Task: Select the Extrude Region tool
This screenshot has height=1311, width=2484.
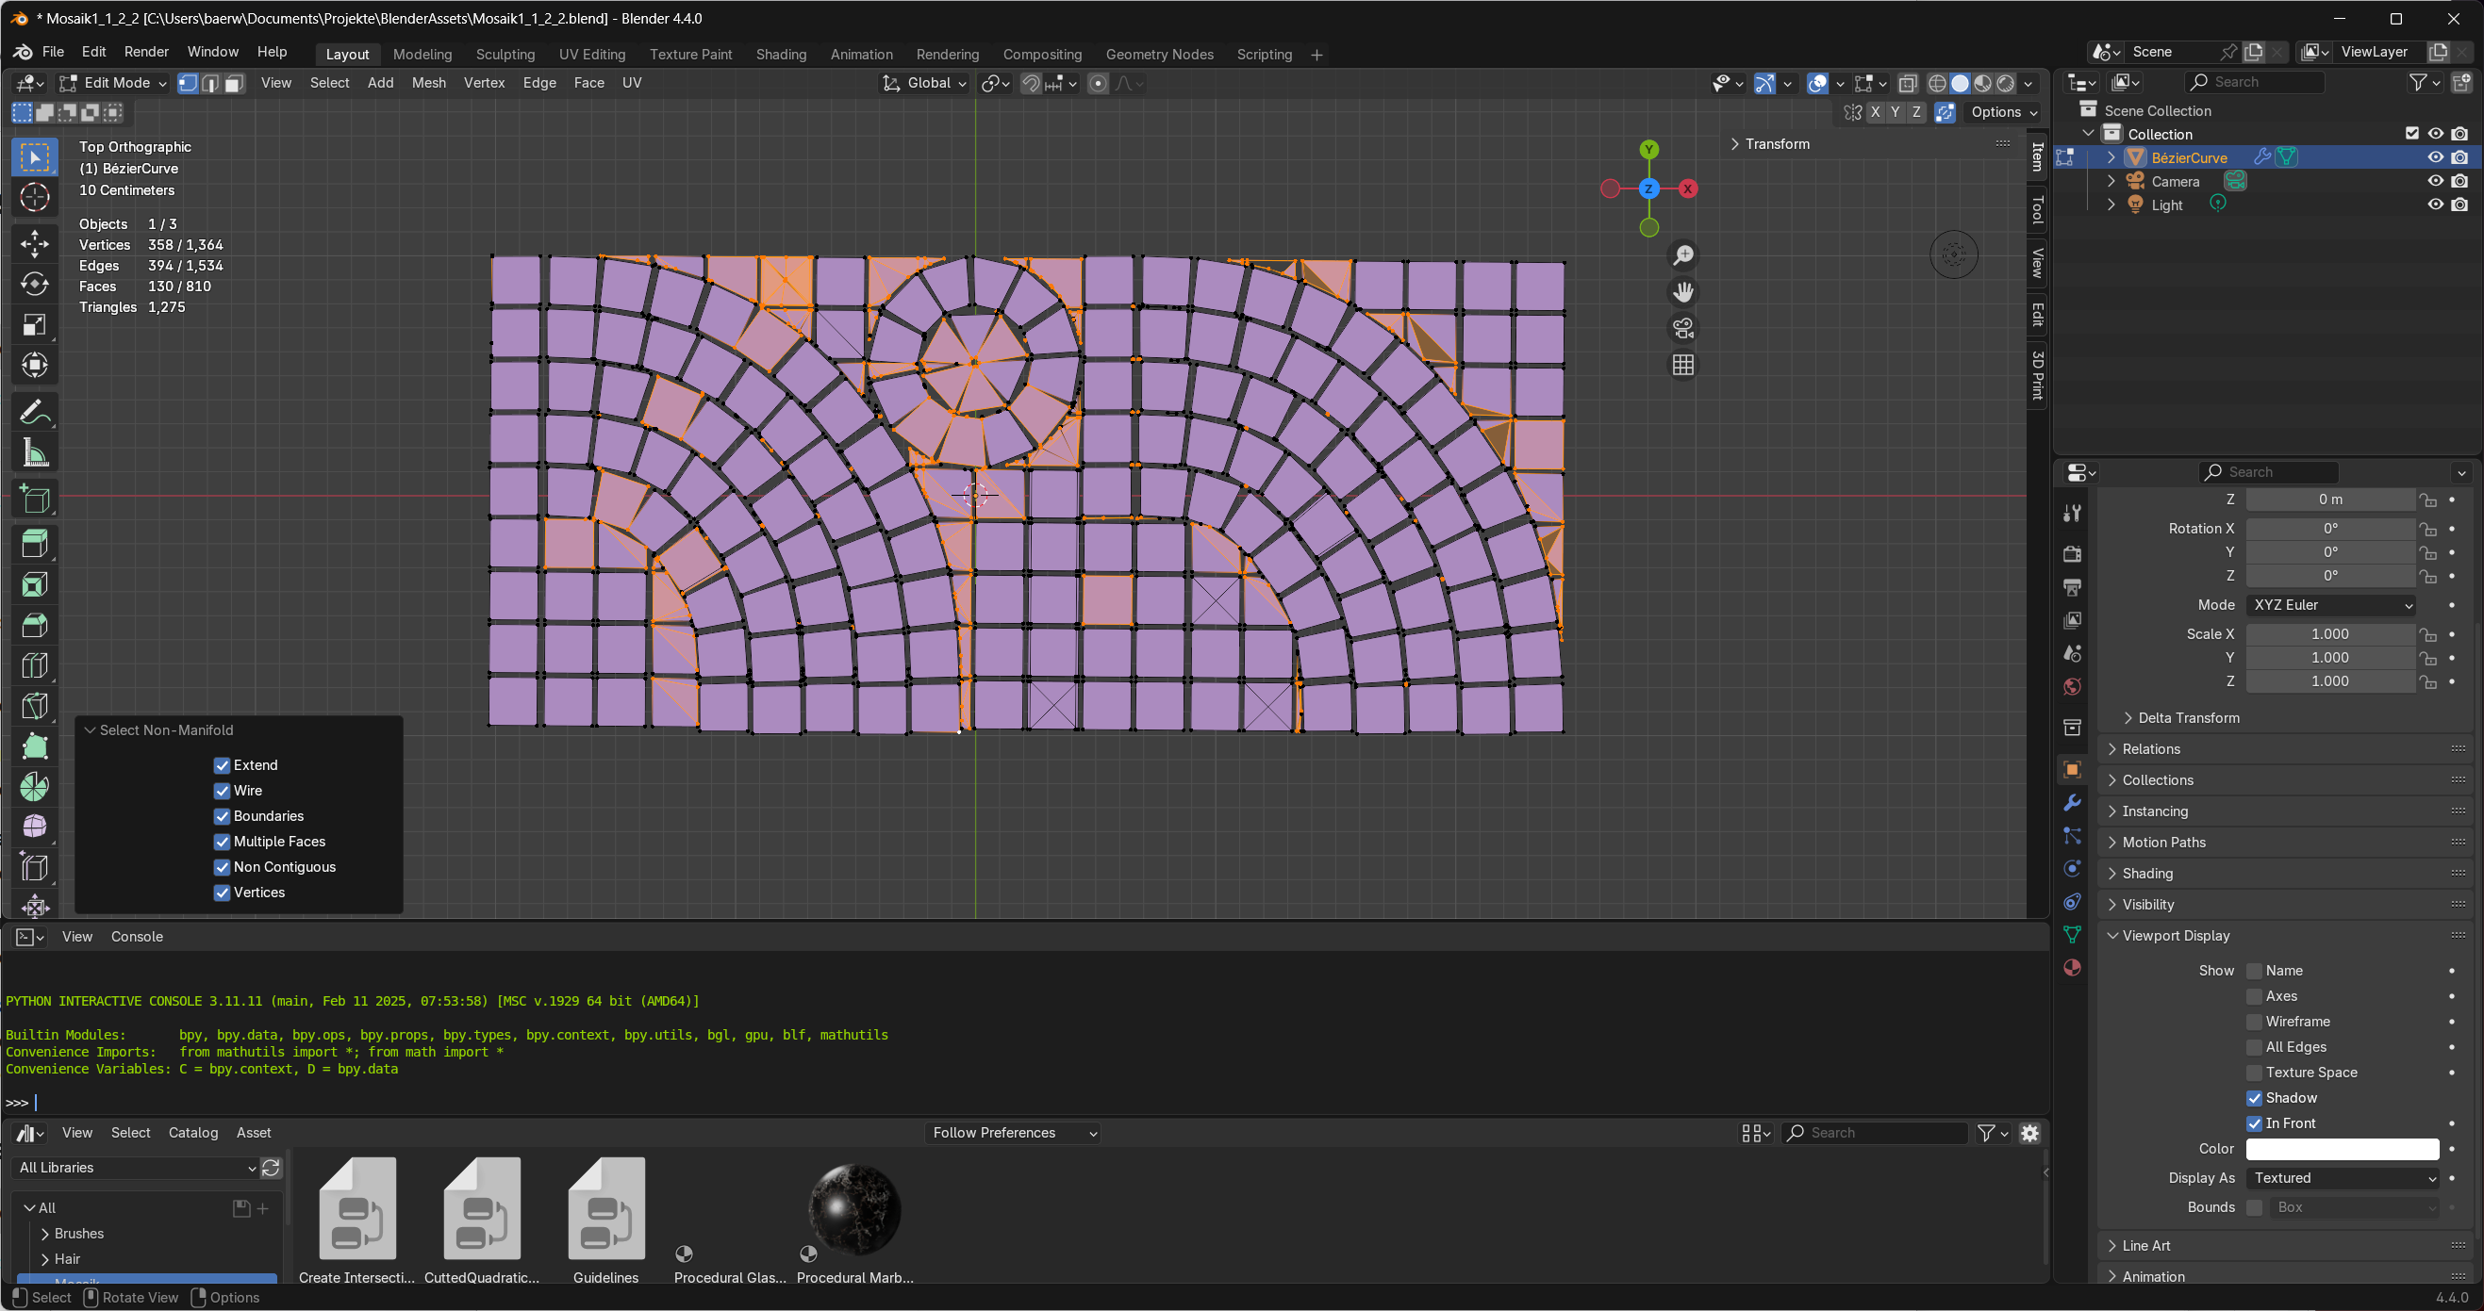Action: (x=35, y=544)
